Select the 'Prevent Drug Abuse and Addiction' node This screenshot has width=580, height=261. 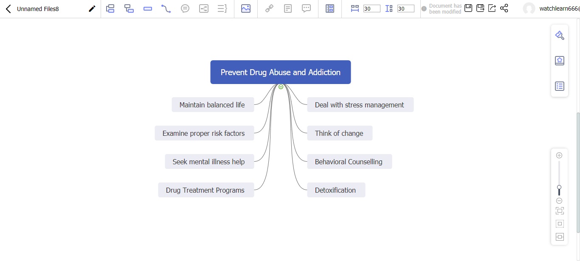click(280, 72)
